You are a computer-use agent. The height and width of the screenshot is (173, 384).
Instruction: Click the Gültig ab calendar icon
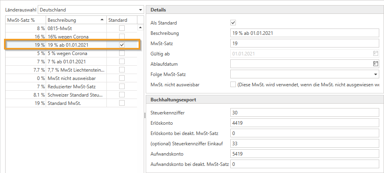click(375, 53)
